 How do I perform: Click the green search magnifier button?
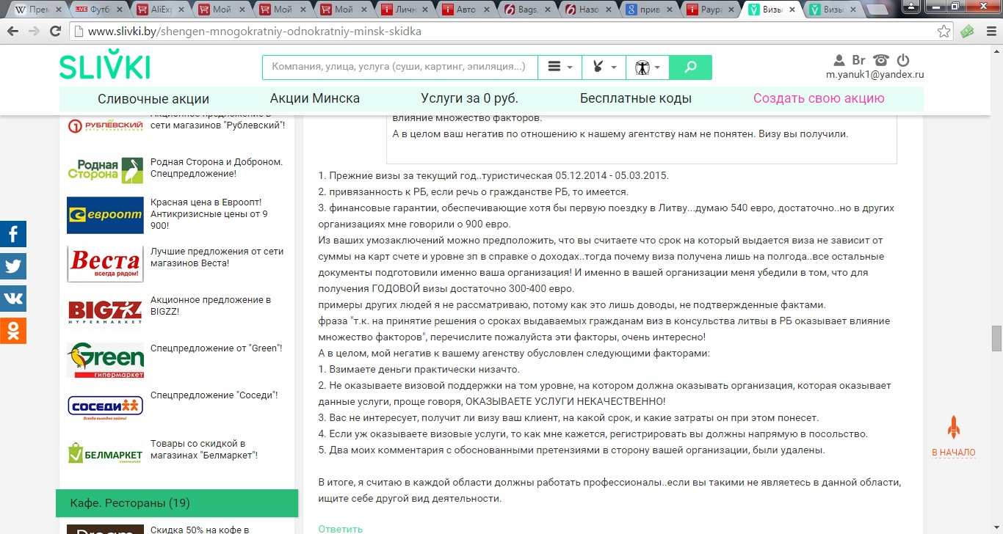(690, 67)
